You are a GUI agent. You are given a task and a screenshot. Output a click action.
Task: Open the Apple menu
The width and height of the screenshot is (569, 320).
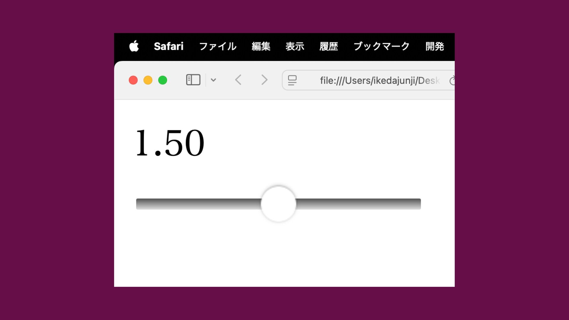coord(134,46)
